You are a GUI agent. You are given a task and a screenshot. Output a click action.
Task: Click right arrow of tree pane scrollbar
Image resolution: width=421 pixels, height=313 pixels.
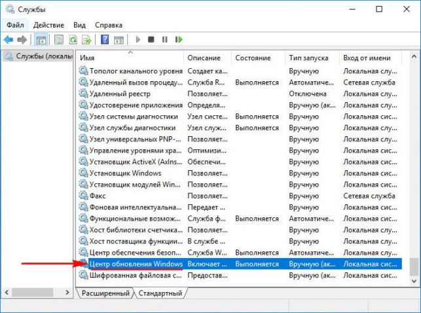coord(67,292)
